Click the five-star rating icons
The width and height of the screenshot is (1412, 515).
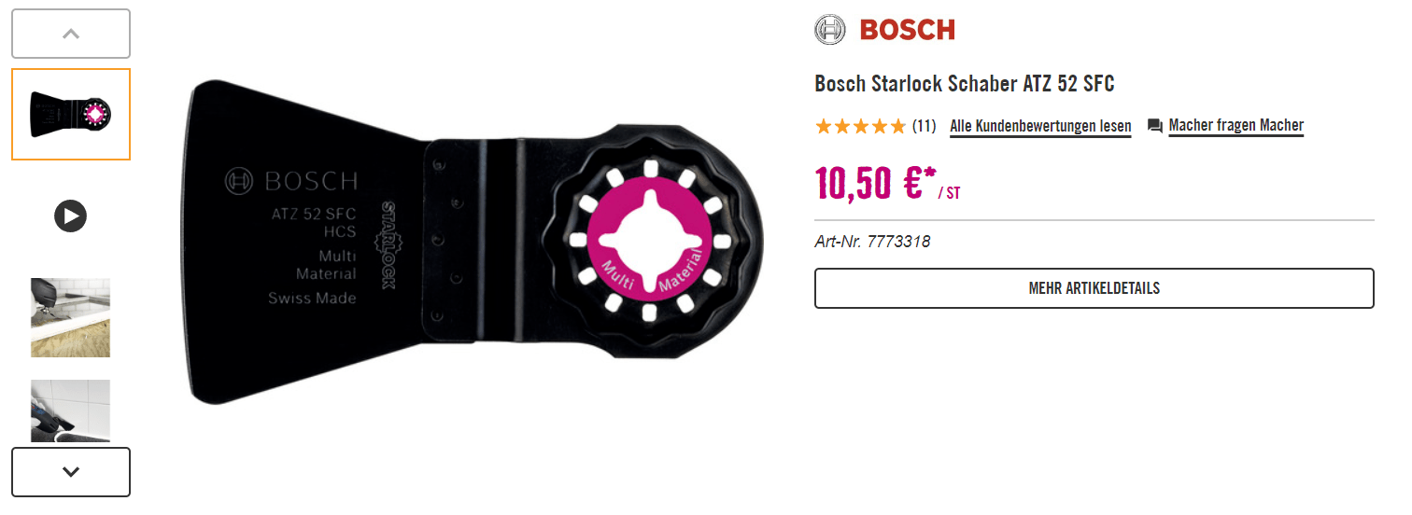pos(860,126)
